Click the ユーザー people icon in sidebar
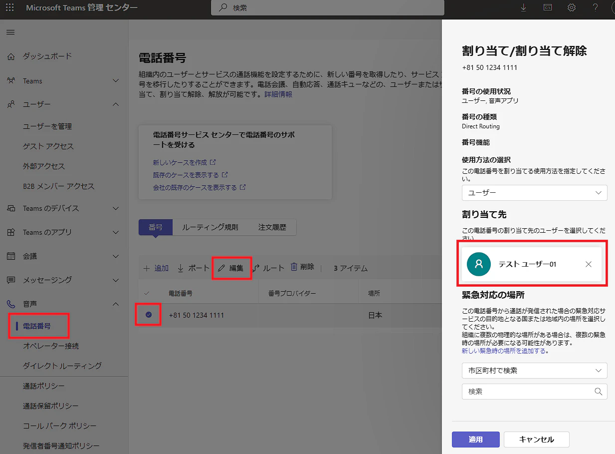The width and height of the screenshot is (615, 454). click(11, 104)
